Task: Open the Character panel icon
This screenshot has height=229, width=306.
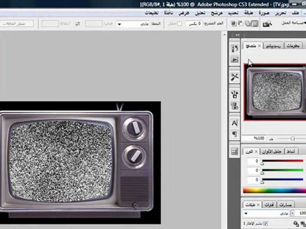Action: tap(235, 123)
